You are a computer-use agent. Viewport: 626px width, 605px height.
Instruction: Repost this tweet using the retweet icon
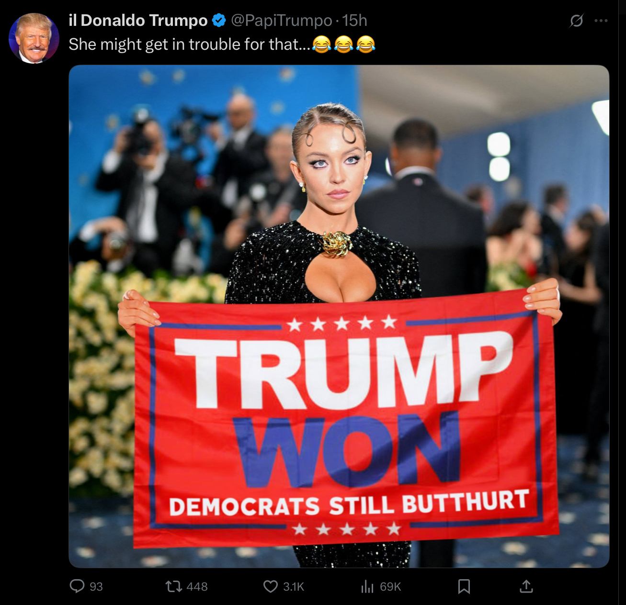(173, 586)
